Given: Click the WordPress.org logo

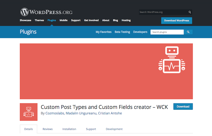Looking at the screenshot, I should coord(46,12).
